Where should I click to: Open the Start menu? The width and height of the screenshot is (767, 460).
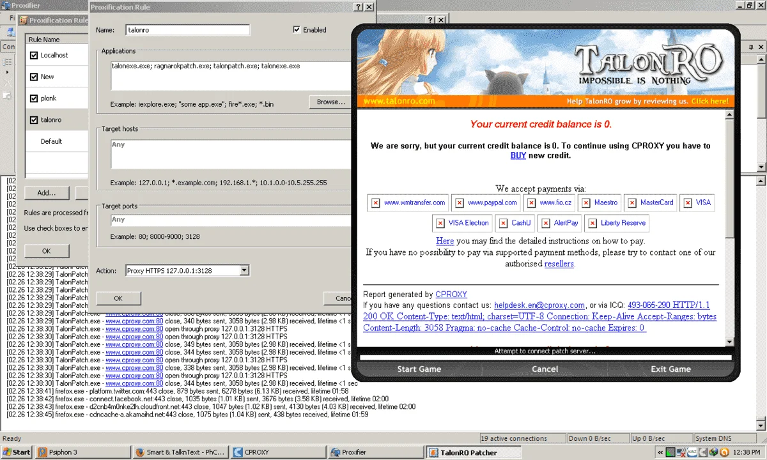(17, 452)
